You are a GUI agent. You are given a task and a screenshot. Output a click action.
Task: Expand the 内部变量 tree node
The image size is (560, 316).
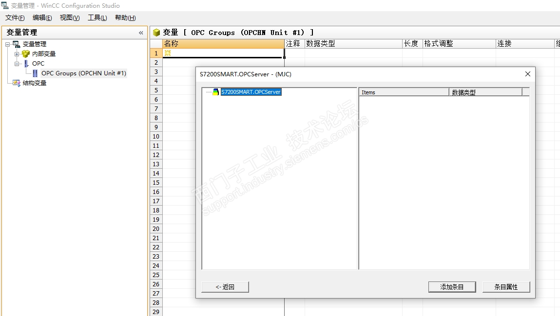17,54
